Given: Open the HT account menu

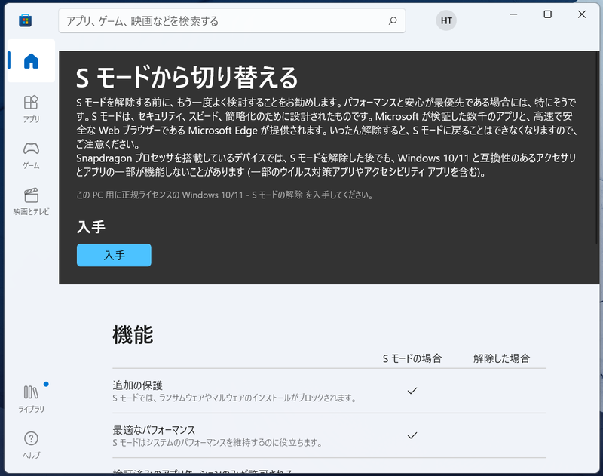Looking at the screenshot, I should (445, 20).
